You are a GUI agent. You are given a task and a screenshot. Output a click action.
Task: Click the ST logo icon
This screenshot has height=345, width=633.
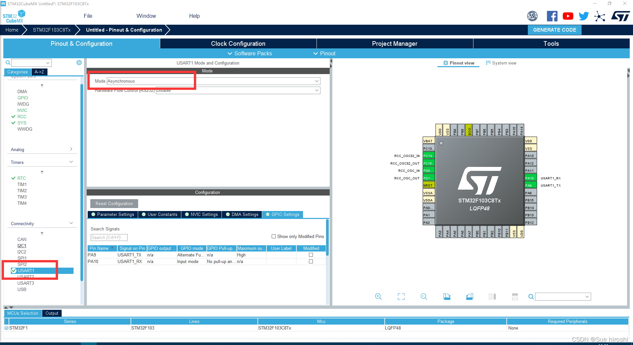[620, 16]
